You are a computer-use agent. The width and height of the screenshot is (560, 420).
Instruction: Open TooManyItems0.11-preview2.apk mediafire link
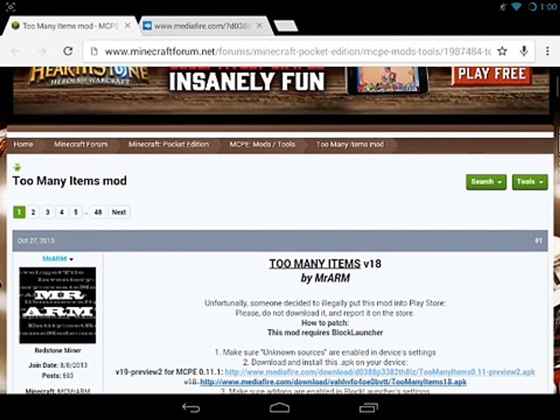click(380, 372)
